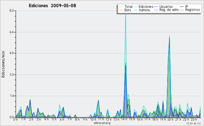Viewport: 204px width, 126px height.
Task: Click the Admins. legend label
Action: [x=145, y=10]
